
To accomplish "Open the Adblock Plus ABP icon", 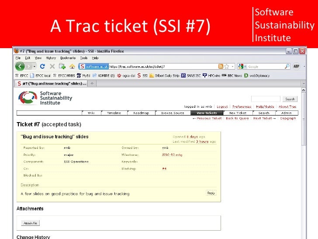I will (296, 66).
